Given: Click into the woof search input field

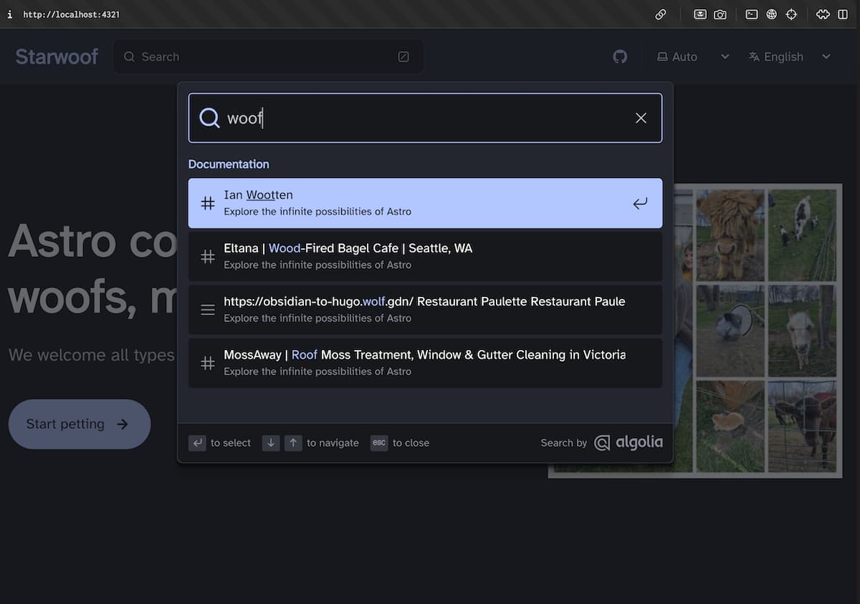Looking at the screenshot, I should coord(425,118).
